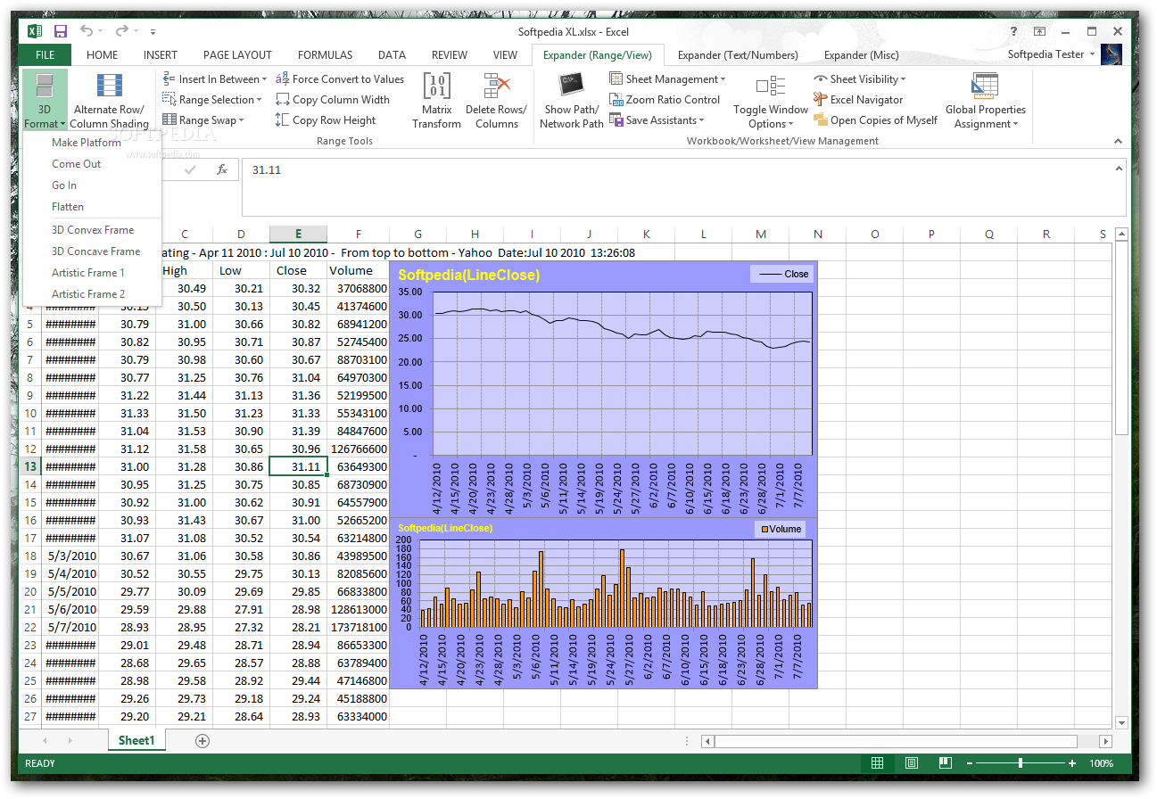The image size is (1157, 799).
Task: Click Copy Column Width tool
Action: click(333, 100)
